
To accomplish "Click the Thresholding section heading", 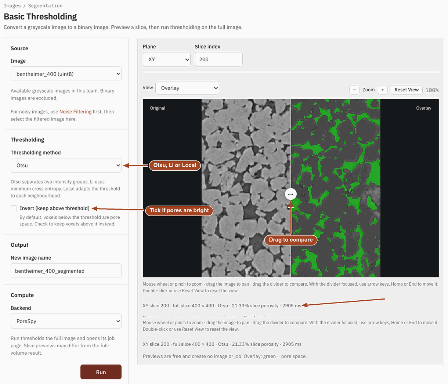I will pyautogui.click(x=28, y=140).
